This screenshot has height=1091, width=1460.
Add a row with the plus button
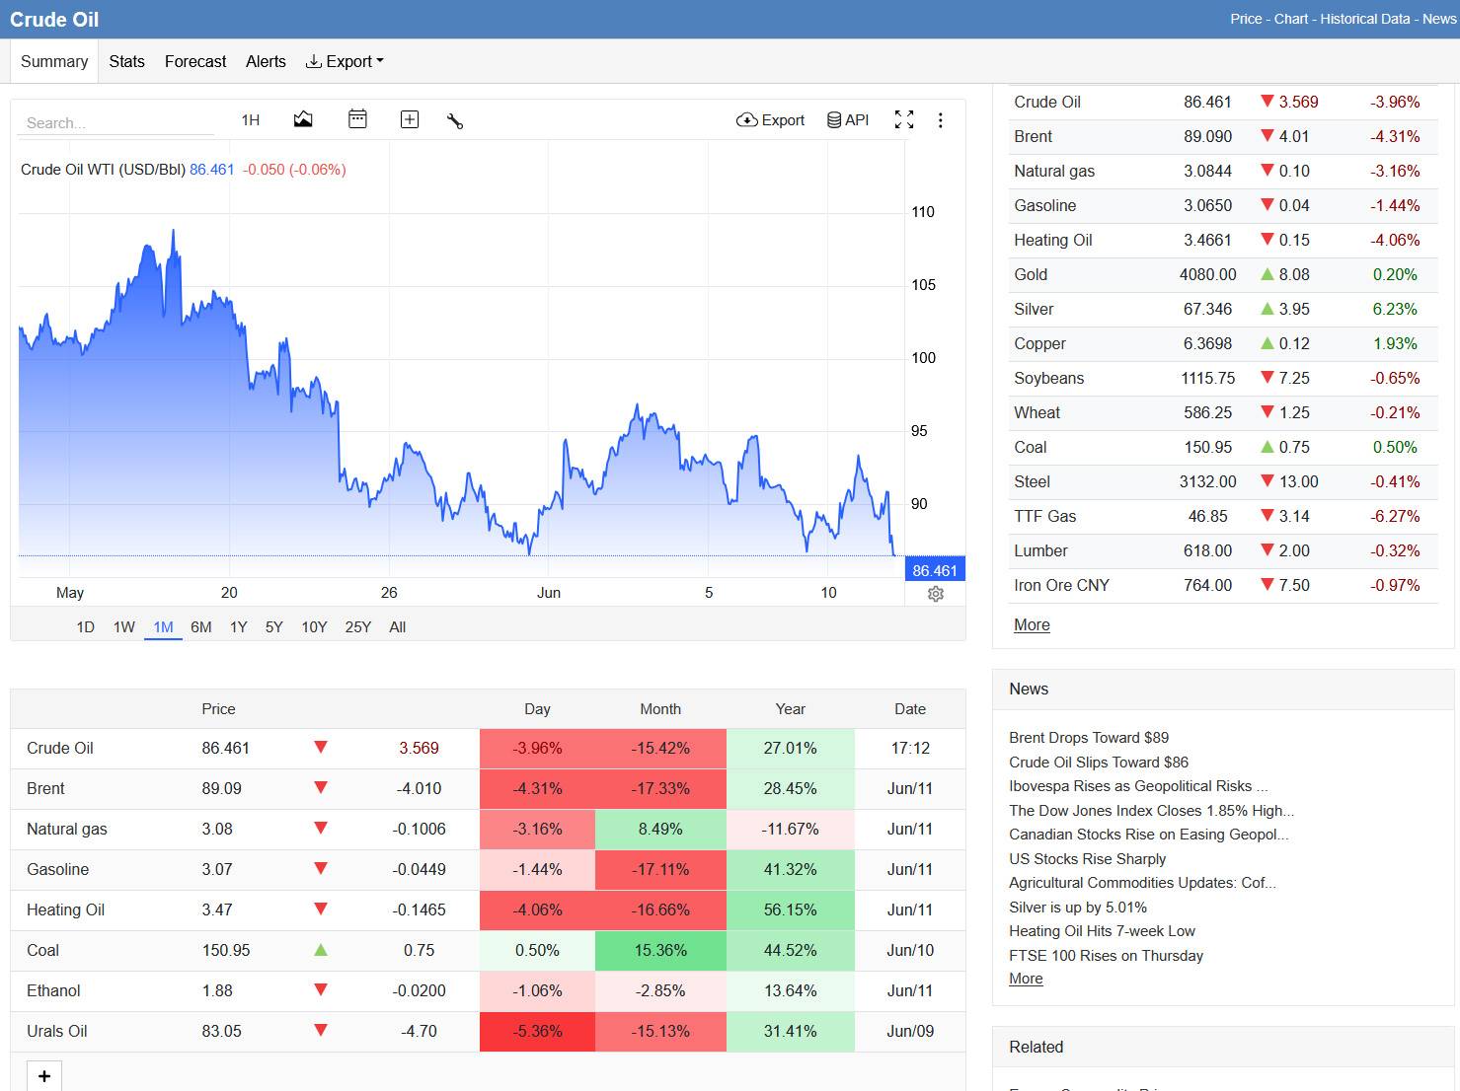pyautogui.click(x=44, y=1076)
